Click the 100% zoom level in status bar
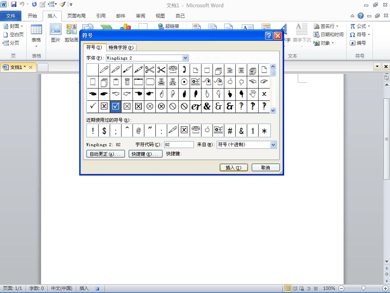Image resolution: width=390 pixels, height=293 pixels. (x=329, y=288)
